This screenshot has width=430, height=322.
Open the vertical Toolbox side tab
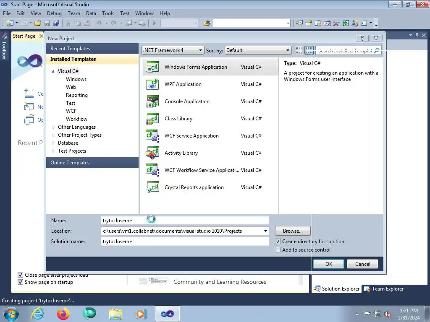tap(4, 47)
